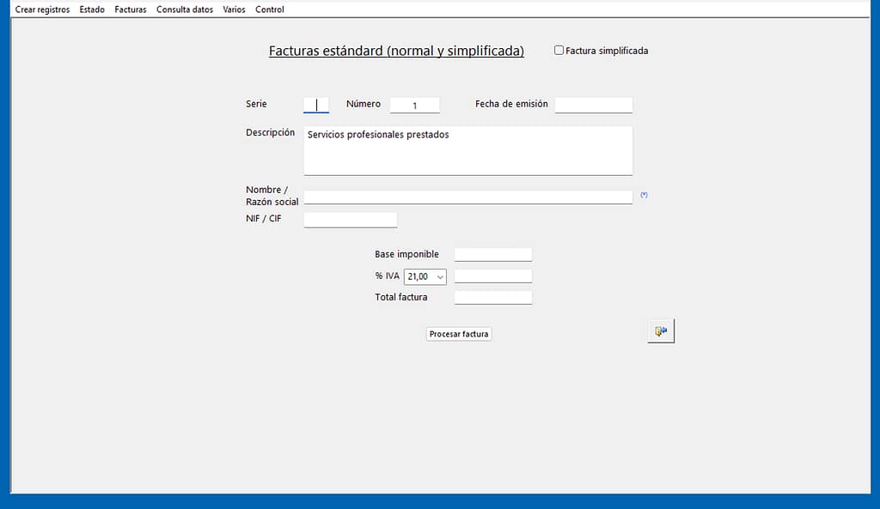Image resolution: width=880 pixels, height=509 pixels.
Task: Open the Consulta datos menu
Action: (x=185, y=9)
